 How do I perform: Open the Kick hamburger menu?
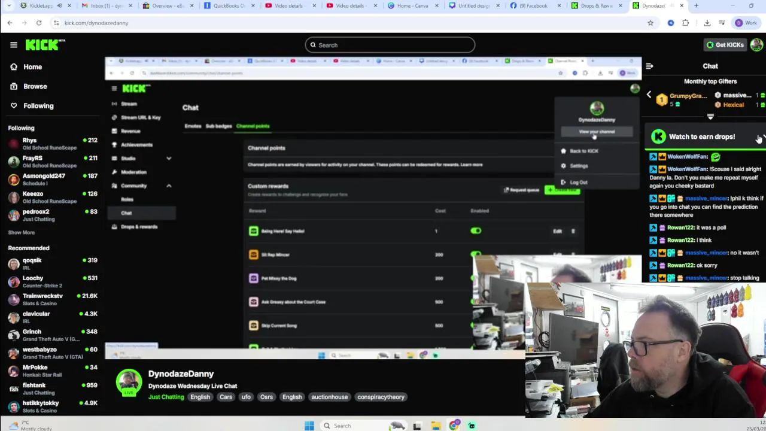14,45
